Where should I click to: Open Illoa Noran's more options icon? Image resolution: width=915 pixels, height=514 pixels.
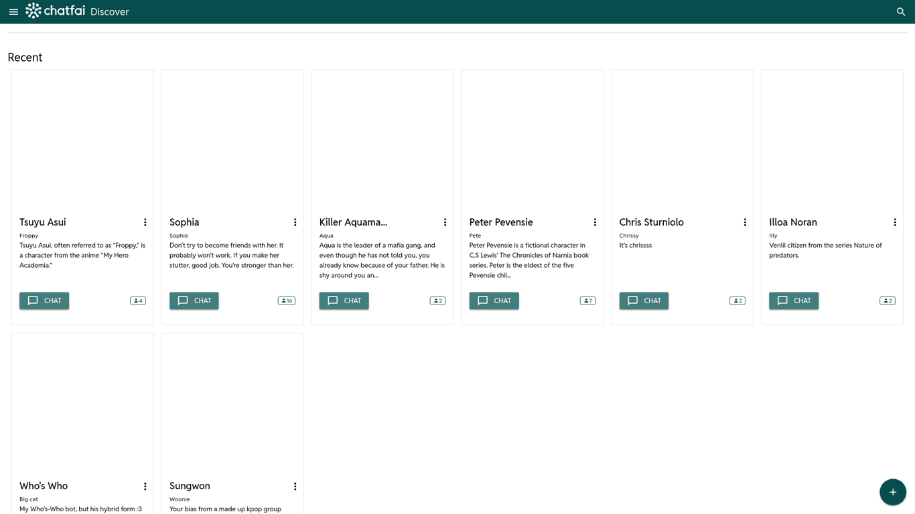tap(895, 222)
